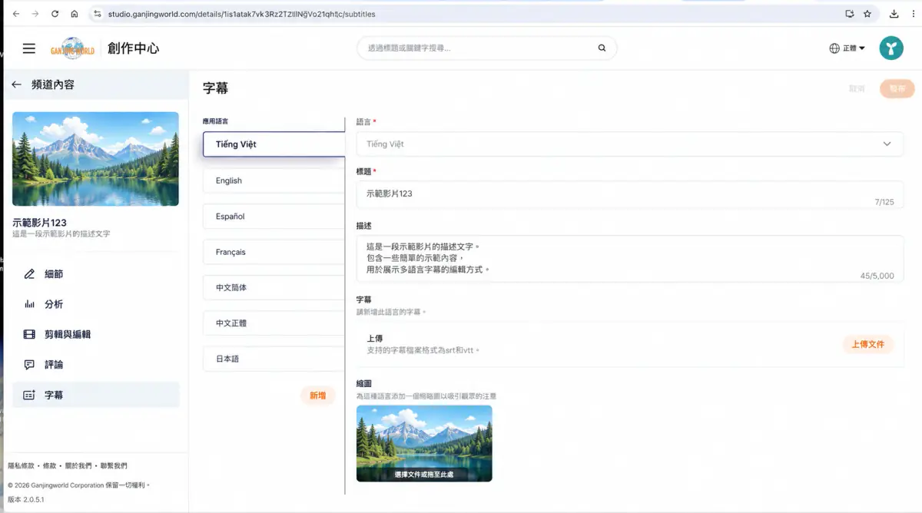Select the Français language tab
The height and width of the screenshot is (513, 922).
tap(274, 252)
